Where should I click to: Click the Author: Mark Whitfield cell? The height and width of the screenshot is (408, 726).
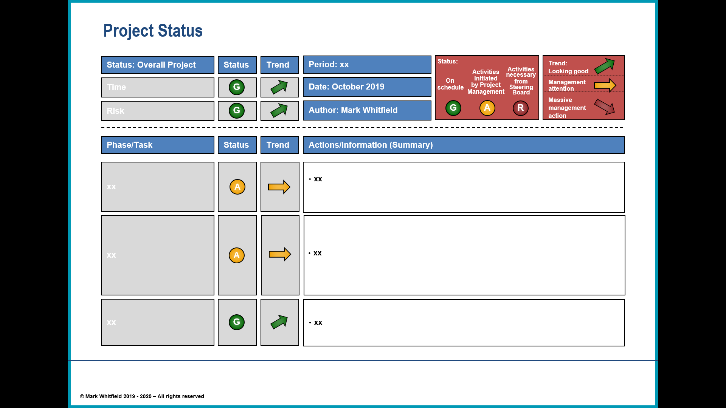pos(366,110)
